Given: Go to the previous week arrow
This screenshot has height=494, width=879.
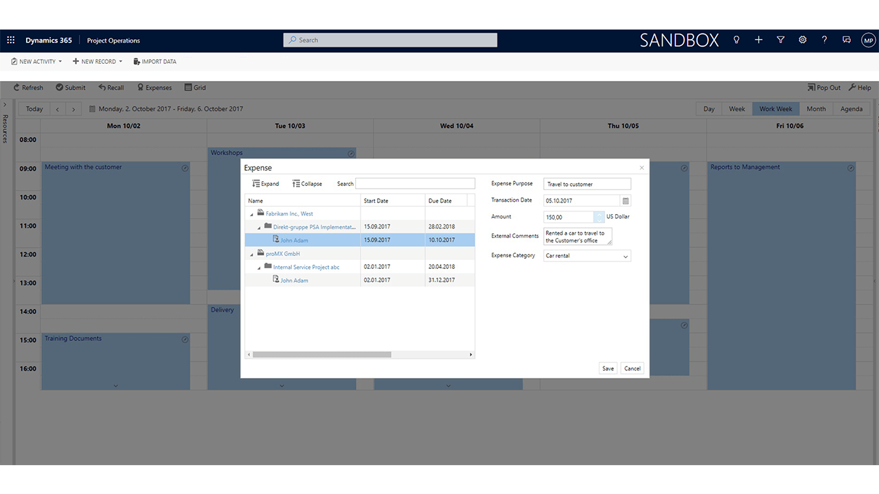Looking at the screenshot, I should coord(58,109).
